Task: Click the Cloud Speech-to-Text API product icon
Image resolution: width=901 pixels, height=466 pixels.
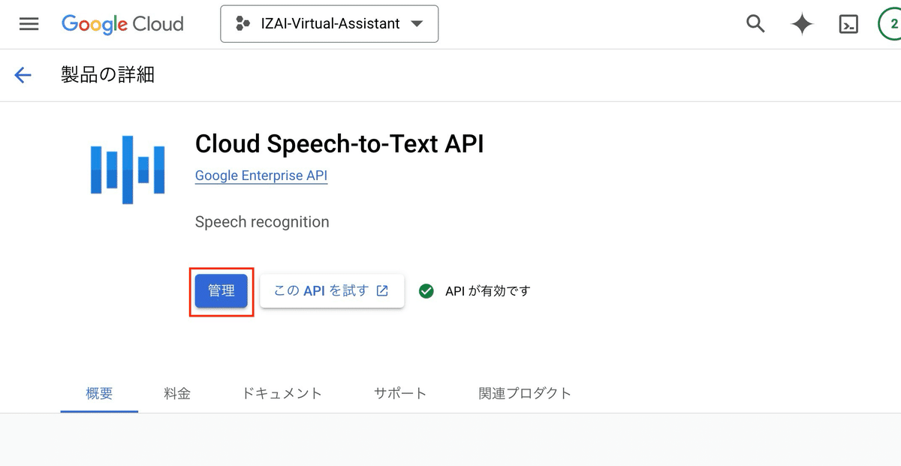Action: coord(128,167)
